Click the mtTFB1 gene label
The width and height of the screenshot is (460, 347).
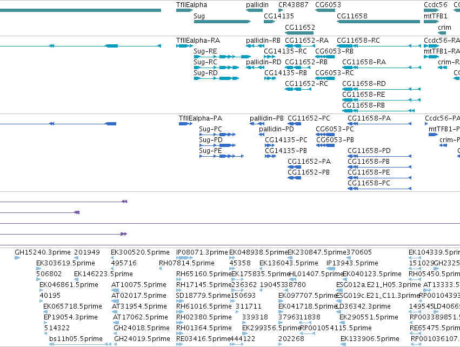[x=435, y=16]
